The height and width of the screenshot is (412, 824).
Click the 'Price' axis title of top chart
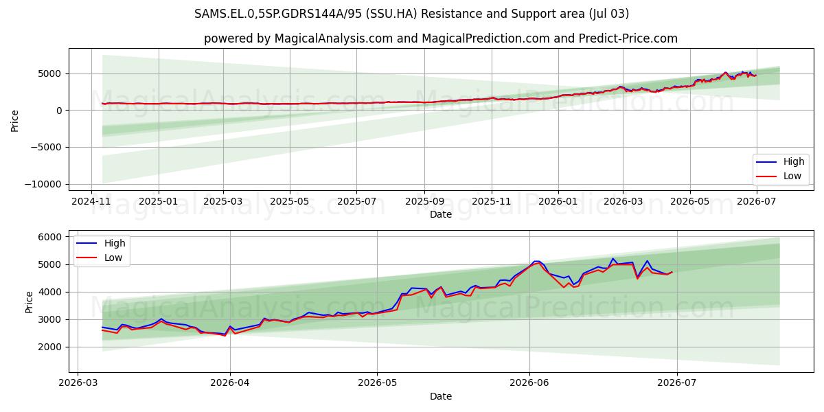coord(15,119)
